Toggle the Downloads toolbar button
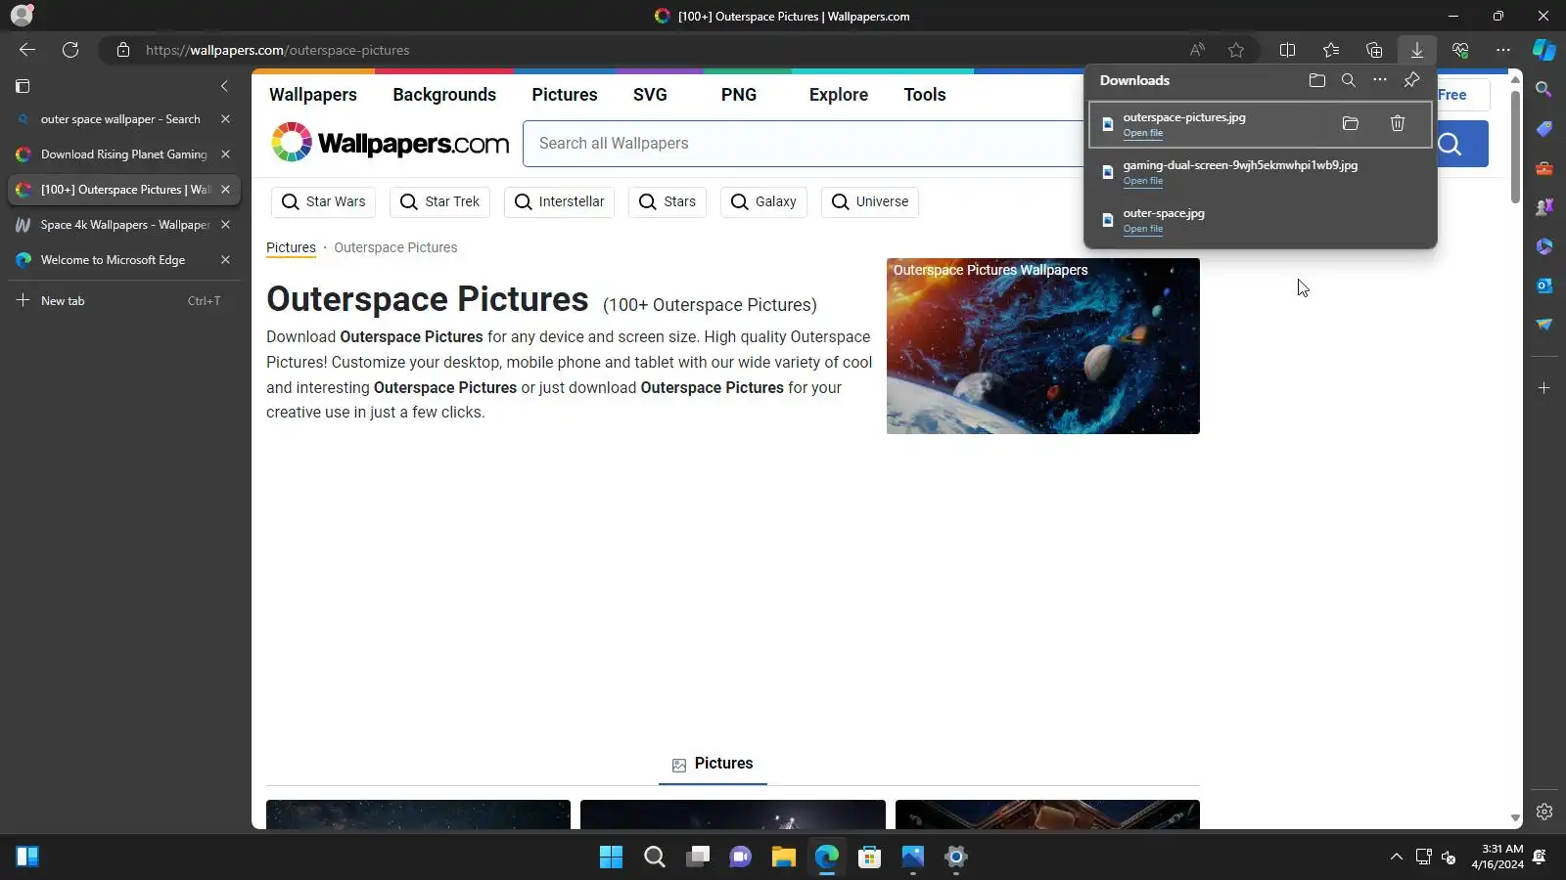This screenshot has height=880, width=1566. click(1416, 50)
